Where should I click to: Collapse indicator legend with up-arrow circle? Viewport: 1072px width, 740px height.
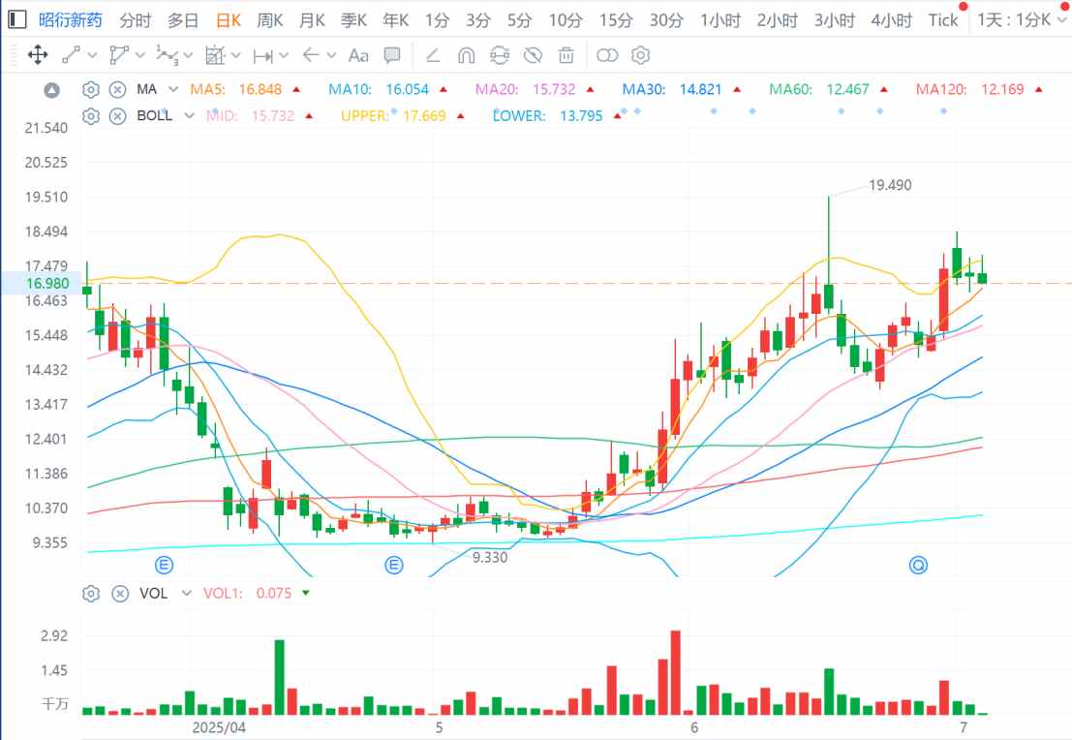(x=52, y=90)
